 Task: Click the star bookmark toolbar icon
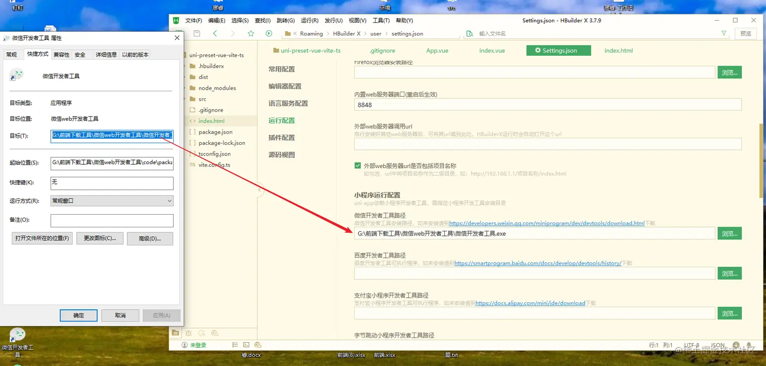251,33
